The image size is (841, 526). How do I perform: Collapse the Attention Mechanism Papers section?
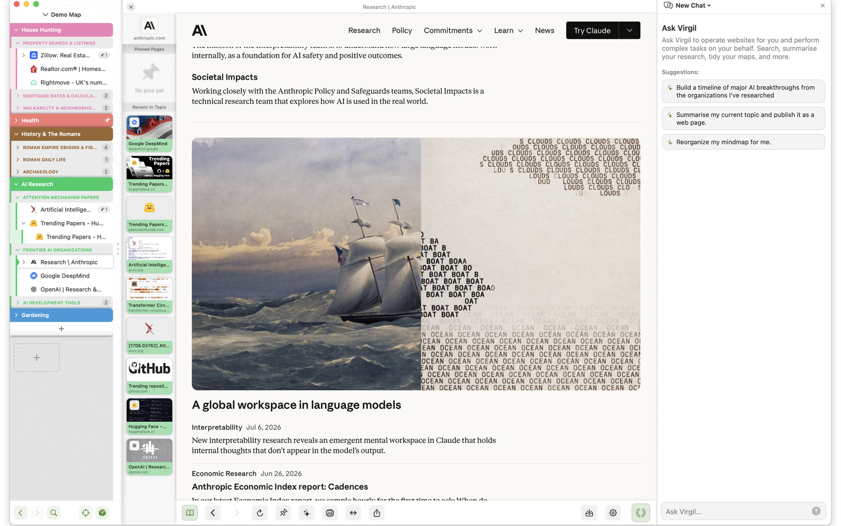coord(18,197)
